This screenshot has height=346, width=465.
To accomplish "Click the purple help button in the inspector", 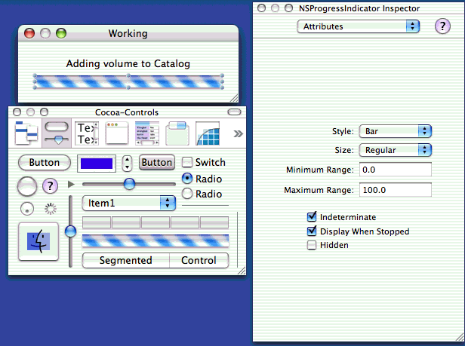I will coord(442,26).
